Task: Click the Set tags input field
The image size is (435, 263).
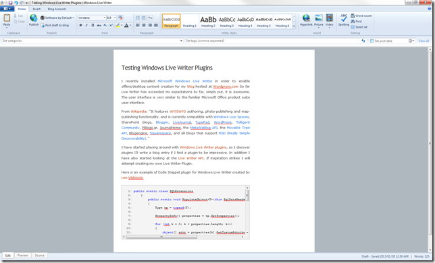Action: pos(273,41)
